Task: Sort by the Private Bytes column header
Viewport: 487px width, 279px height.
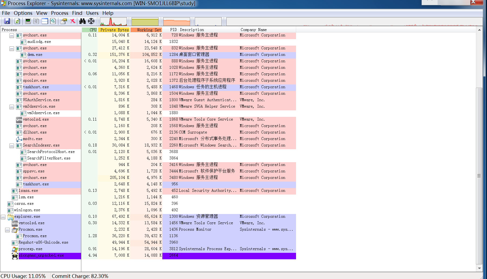Action: pyautogui.click(x=114, y=30)
